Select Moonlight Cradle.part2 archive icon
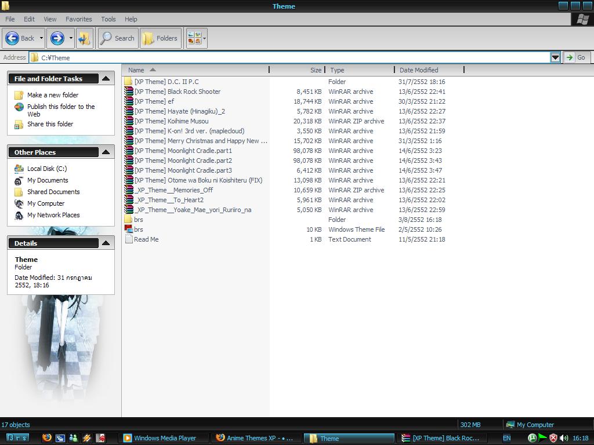 pos(128,160)
